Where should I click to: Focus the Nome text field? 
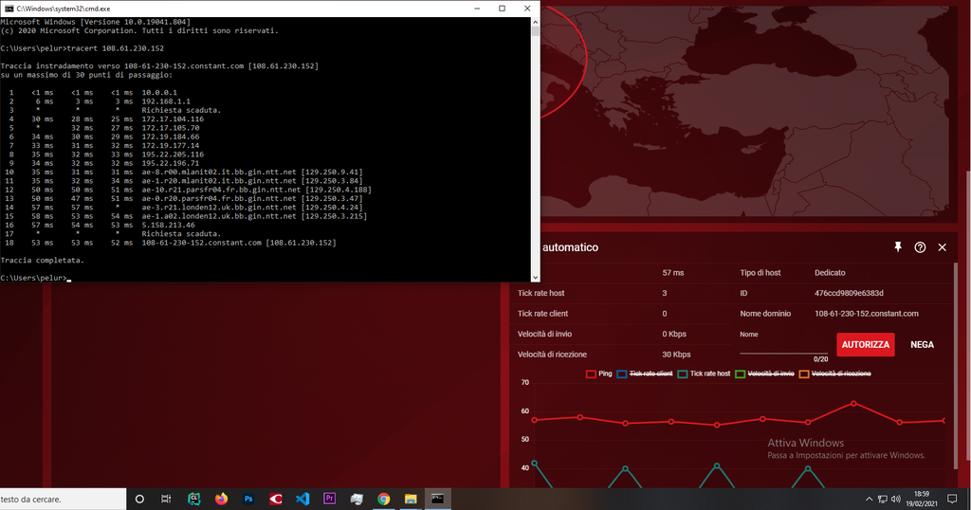pos(783,346)
